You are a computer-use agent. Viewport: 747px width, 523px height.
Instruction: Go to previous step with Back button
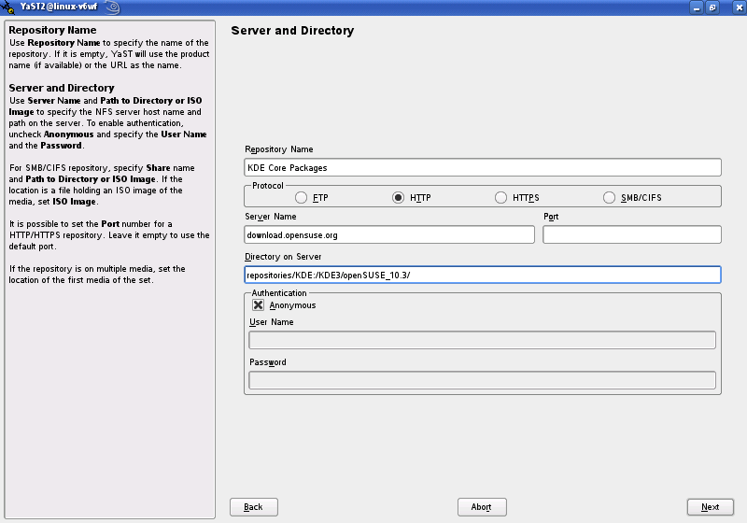(x=253, y=507)
